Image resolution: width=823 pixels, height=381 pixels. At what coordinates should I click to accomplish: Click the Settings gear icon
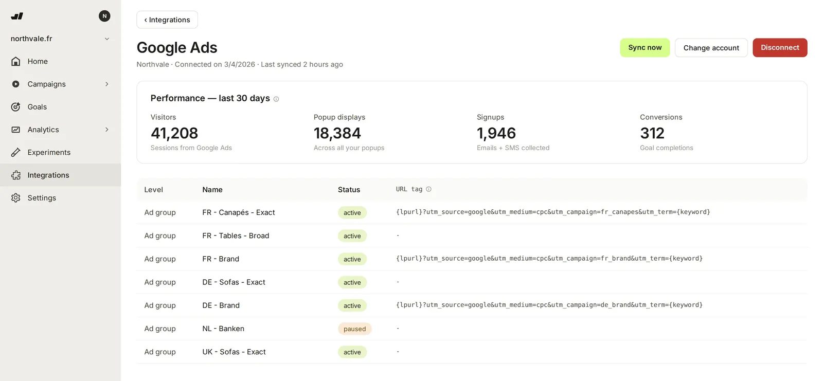[x=16, y=198]
